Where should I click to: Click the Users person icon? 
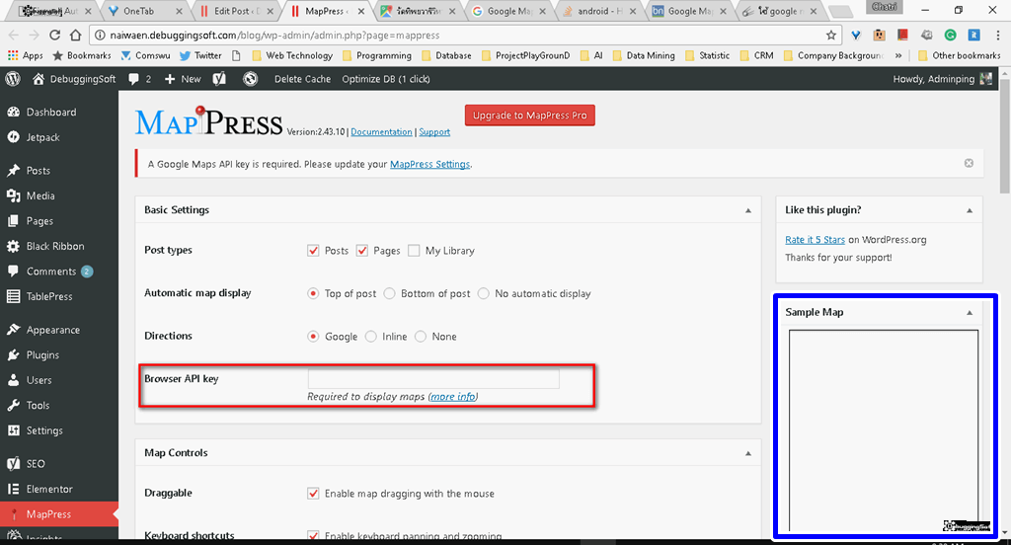coord(13,380)
